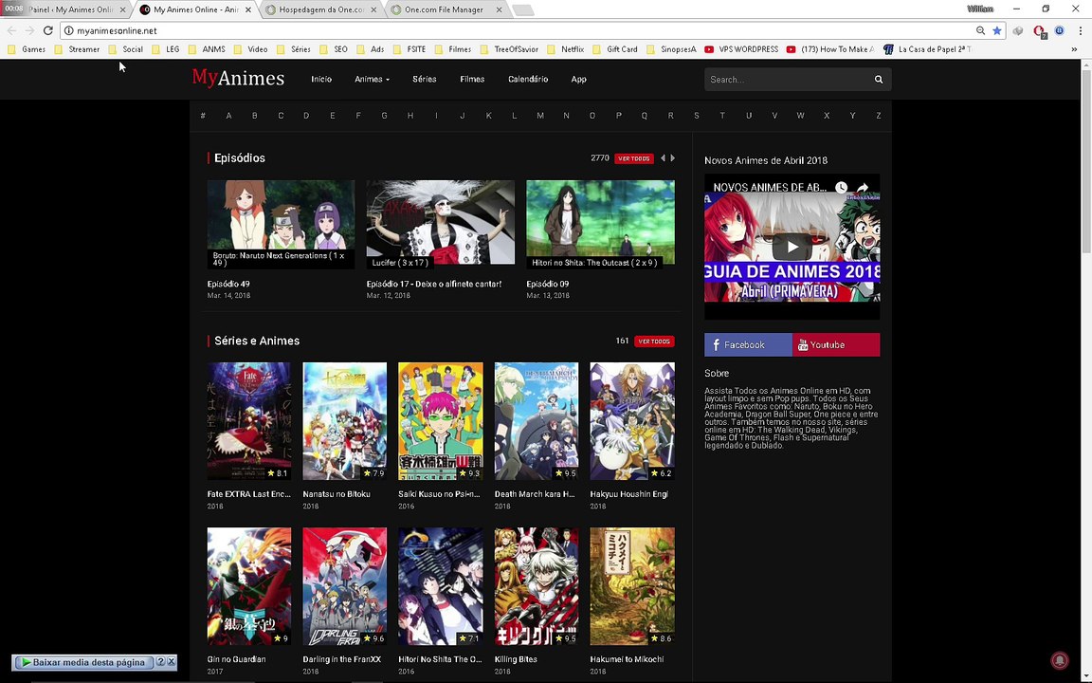The image size is (1092, 683).
Task: Open Boruto Naruto Next Generations episode thumbnail
Action: 281,225
